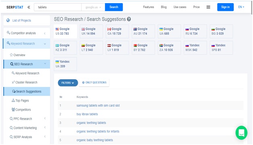Open help question mark beside Search Suggestions
Screen dimensions: 253x145
[129, 19]
